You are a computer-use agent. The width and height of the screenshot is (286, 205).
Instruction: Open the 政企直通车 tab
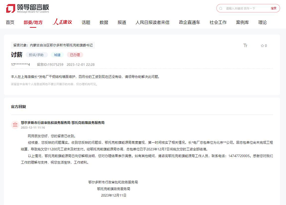(x=189, y=22)
